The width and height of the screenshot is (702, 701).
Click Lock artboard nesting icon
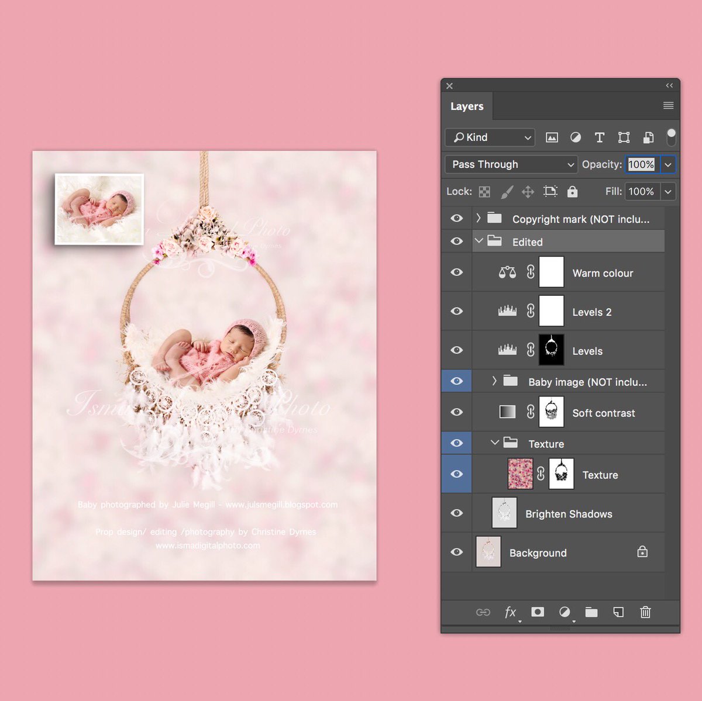coord(550,192)
